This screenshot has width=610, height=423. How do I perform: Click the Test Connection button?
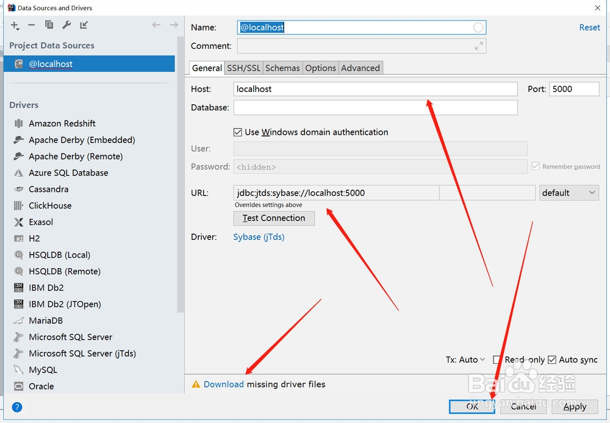274,218
